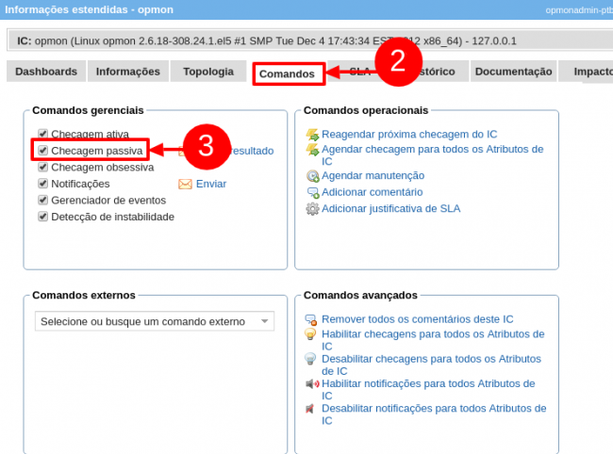
Task: Click the arrow of Comandos externos combo box
Action: (x=264, y=322)
